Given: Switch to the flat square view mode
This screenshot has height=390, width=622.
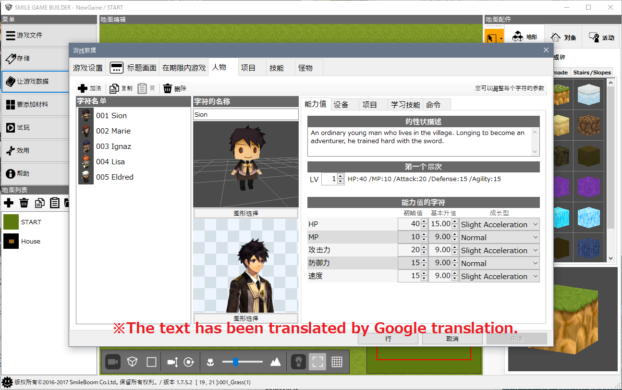Looking at the screenshot, I should point(151,362).
